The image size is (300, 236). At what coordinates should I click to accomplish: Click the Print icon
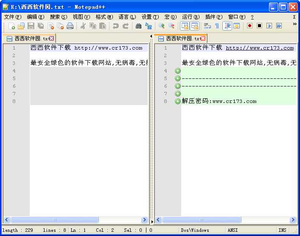pos(70,26)
